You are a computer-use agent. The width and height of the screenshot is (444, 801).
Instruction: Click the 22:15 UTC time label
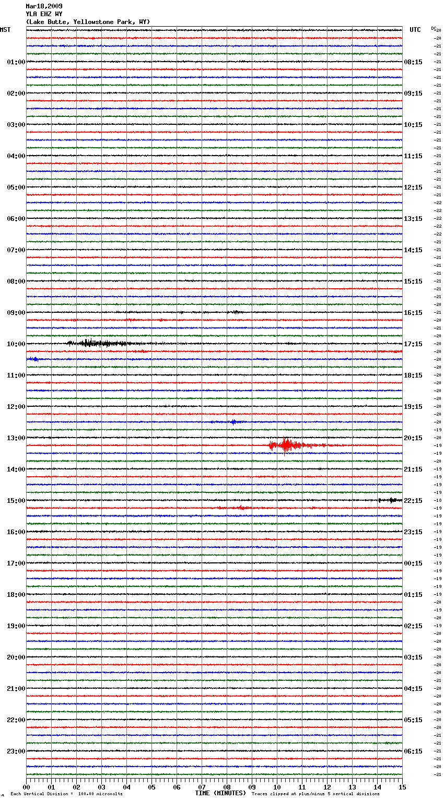click(x=413, y=501)
